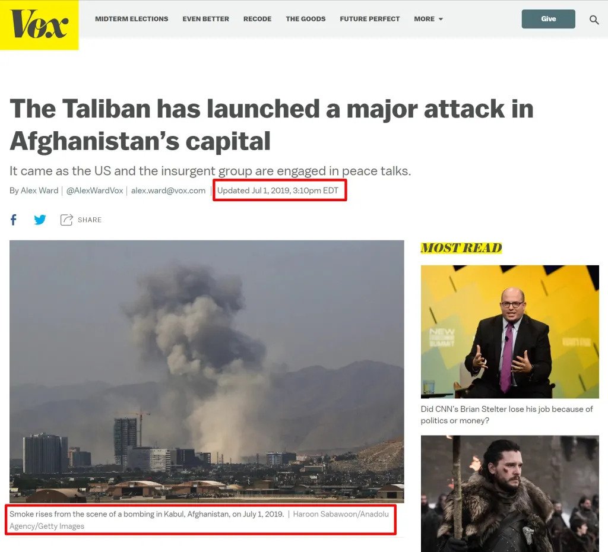Open The Goods section
This screenshot has width=608, height=552.
click(306, 19)
